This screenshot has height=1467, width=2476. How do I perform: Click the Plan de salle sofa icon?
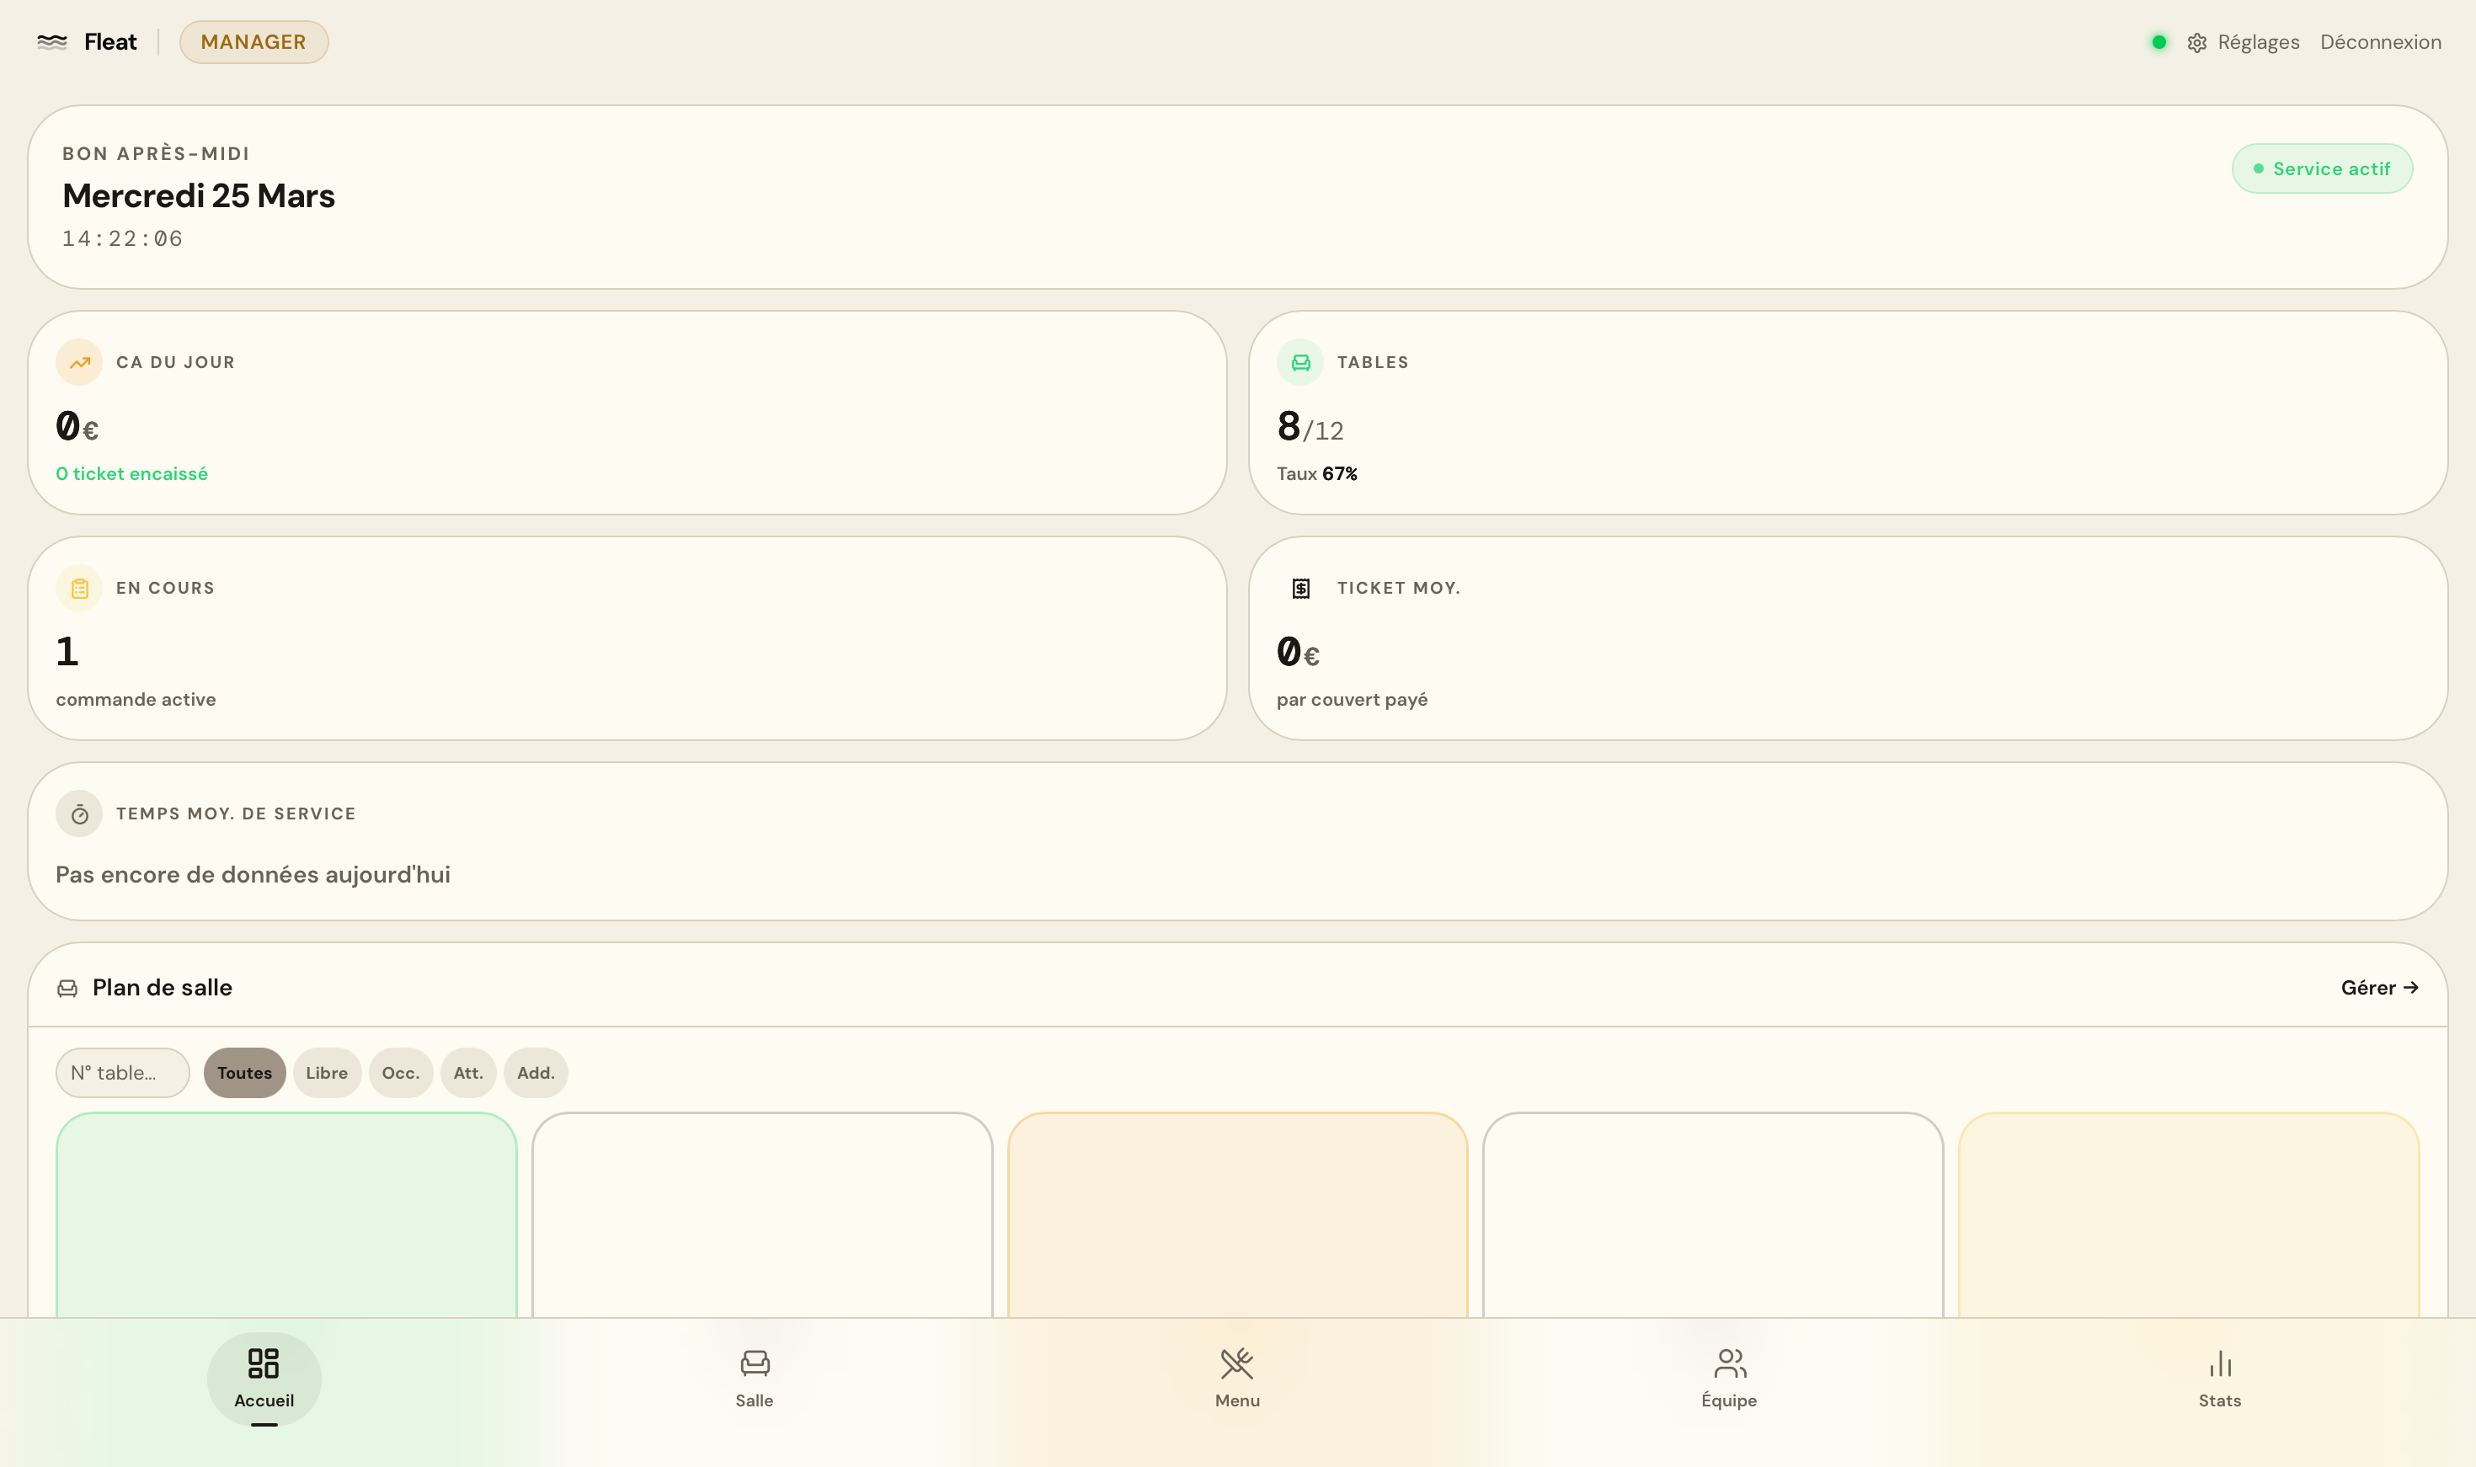tap(67, 988)
